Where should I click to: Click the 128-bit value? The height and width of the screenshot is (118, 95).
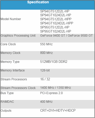tap(45, 70)
